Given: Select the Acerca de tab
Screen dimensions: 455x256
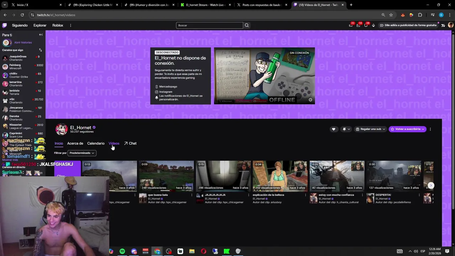Looking at the screenshot, I should 75,143.
